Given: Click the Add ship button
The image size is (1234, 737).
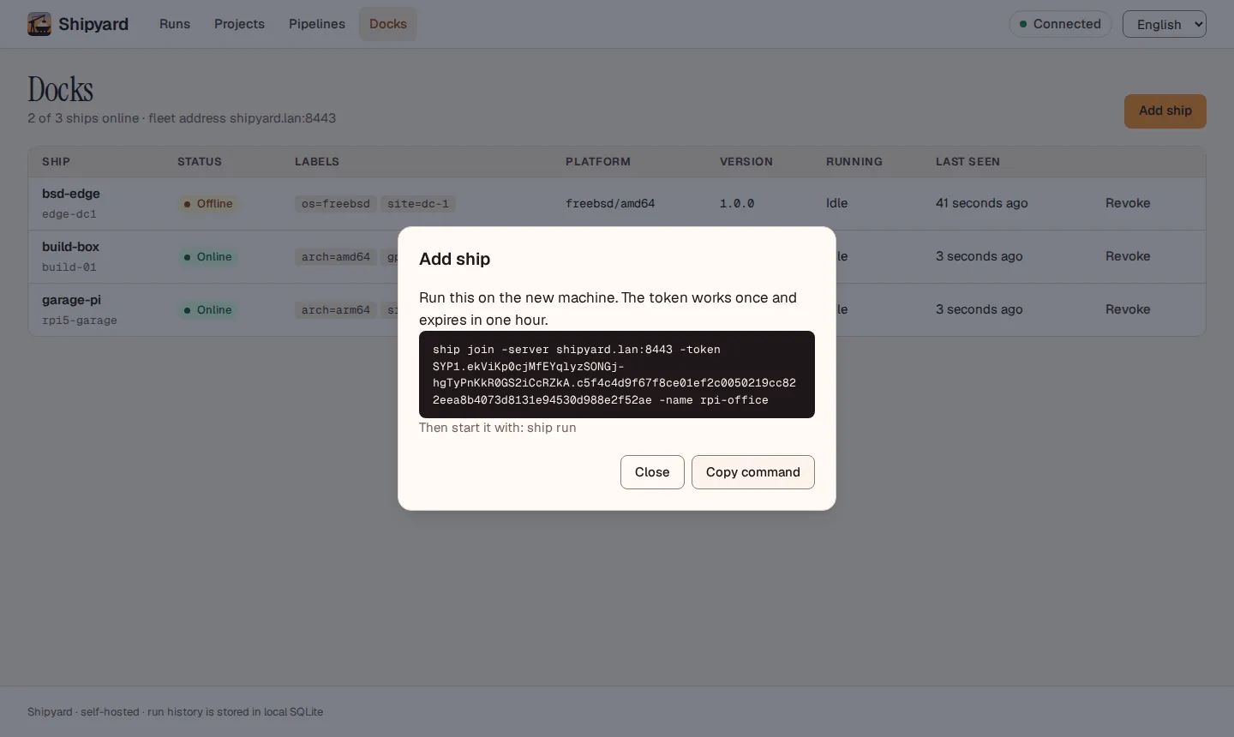Looking at the screenshot, I should (1165, 111).
